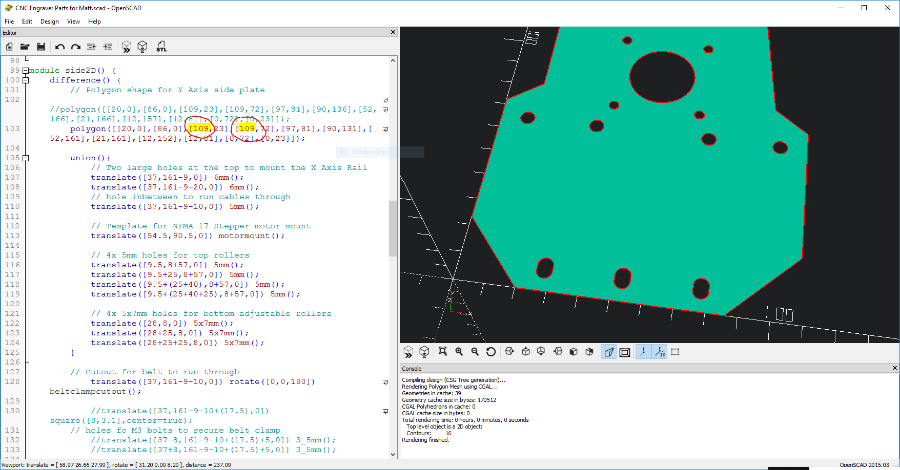
Task: Switch to Left view
Action: click(558, 352)
